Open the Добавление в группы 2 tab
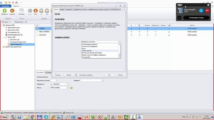 click(x=98, y=9)
